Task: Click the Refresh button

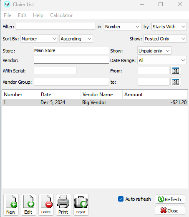Action: click(x=170, y=199)
